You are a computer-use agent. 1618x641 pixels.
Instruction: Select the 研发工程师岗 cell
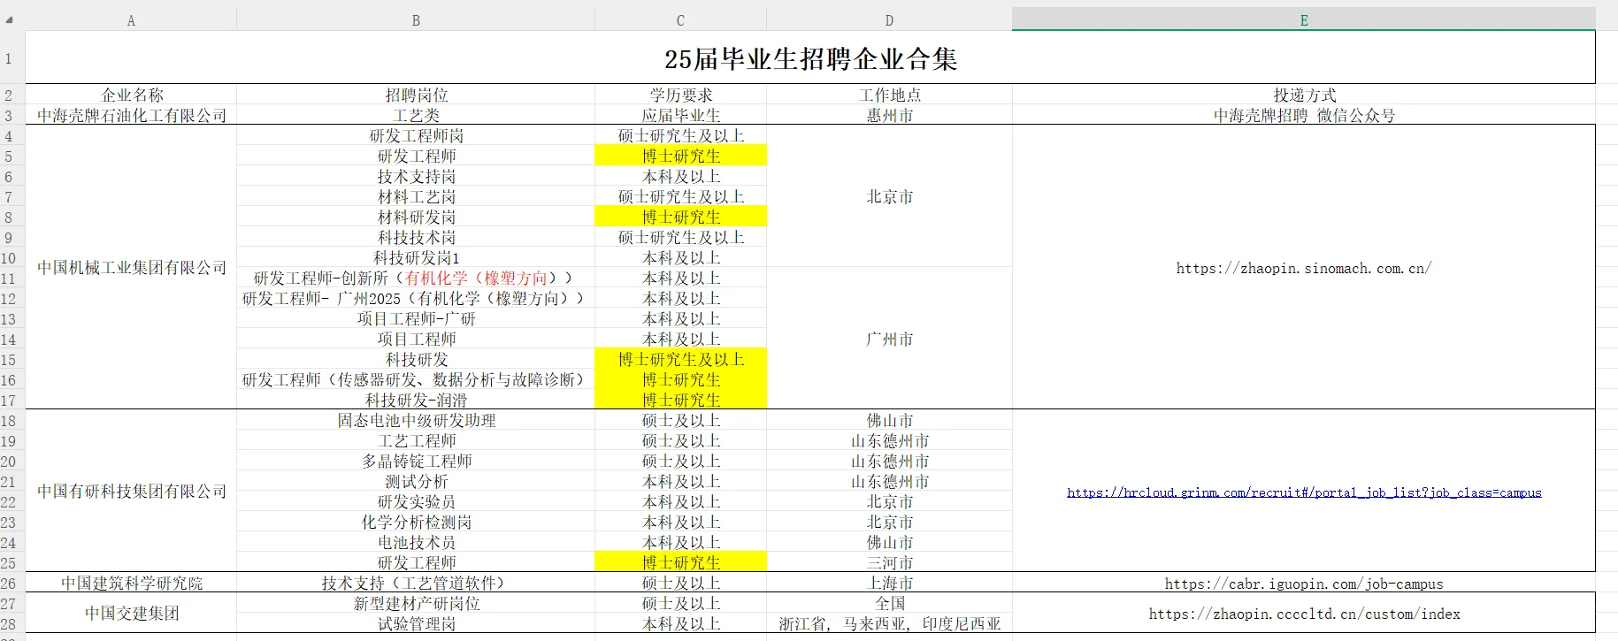click(x=416, y=135)
